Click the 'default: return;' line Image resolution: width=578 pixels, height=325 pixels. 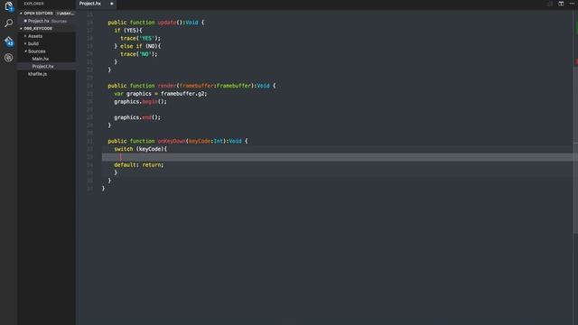coord(138,164)
